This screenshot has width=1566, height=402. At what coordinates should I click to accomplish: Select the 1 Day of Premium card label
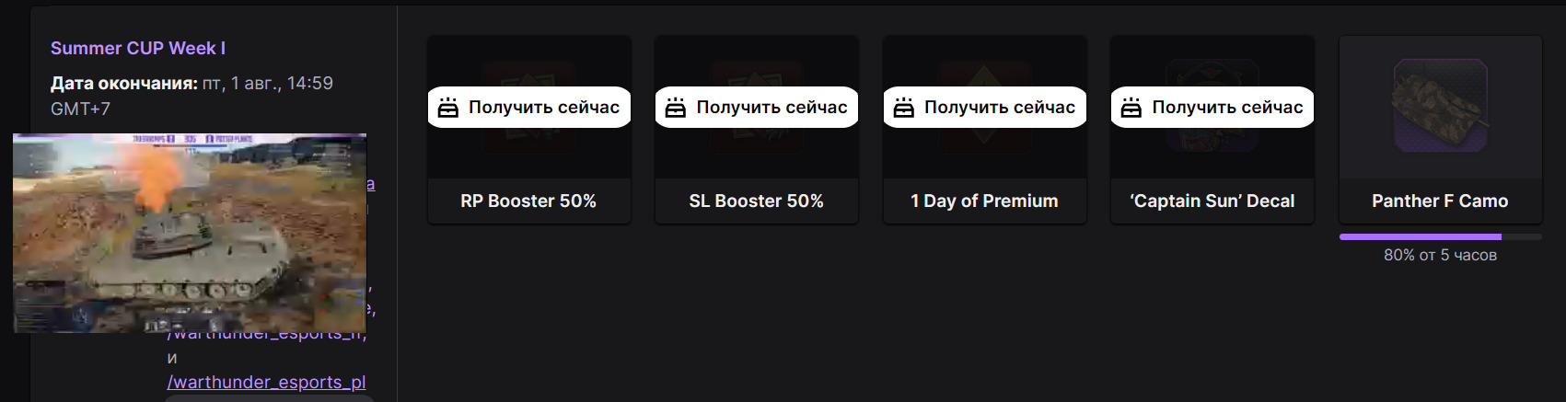coord(984,201)
